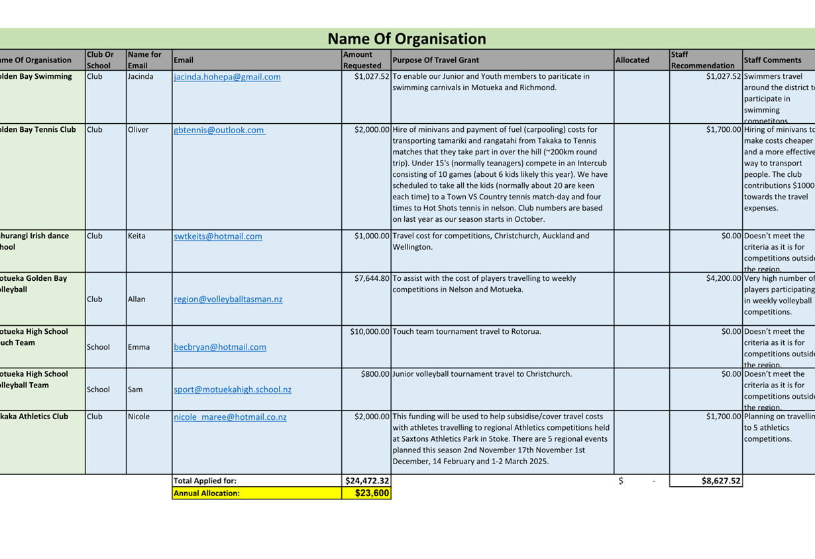Image resolution: width=815 pixels, height=559 pixels.
Task: Click the $4,200.00 staff recommendation cell
Action: click(706, 299)
